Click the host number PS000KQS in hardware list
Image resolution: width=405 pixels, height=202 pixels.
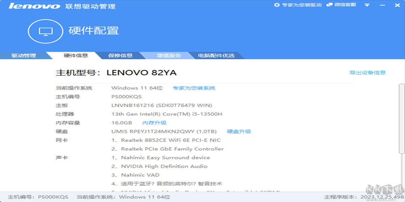coord(127,97)
